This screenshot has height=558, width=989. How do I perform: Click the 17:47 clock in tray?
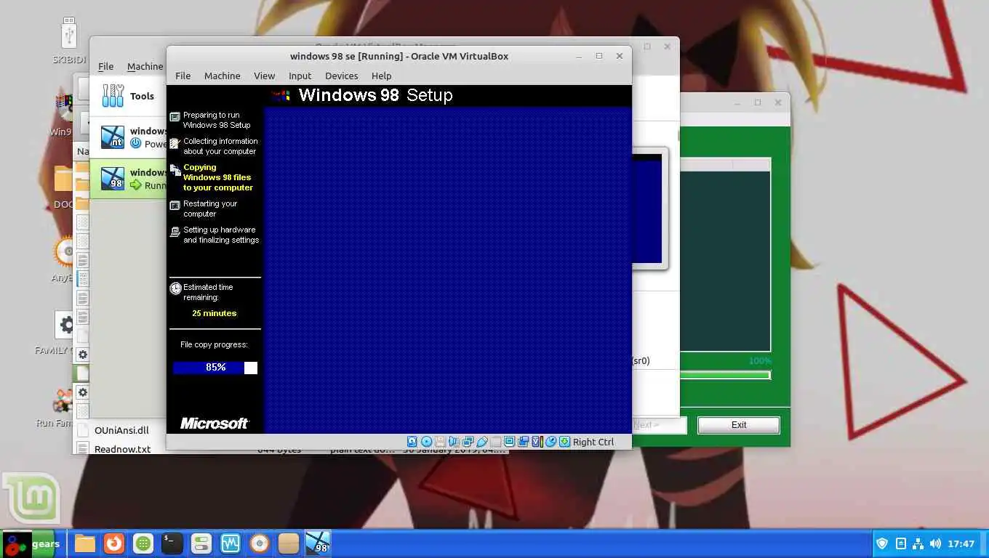click(961, 543)
